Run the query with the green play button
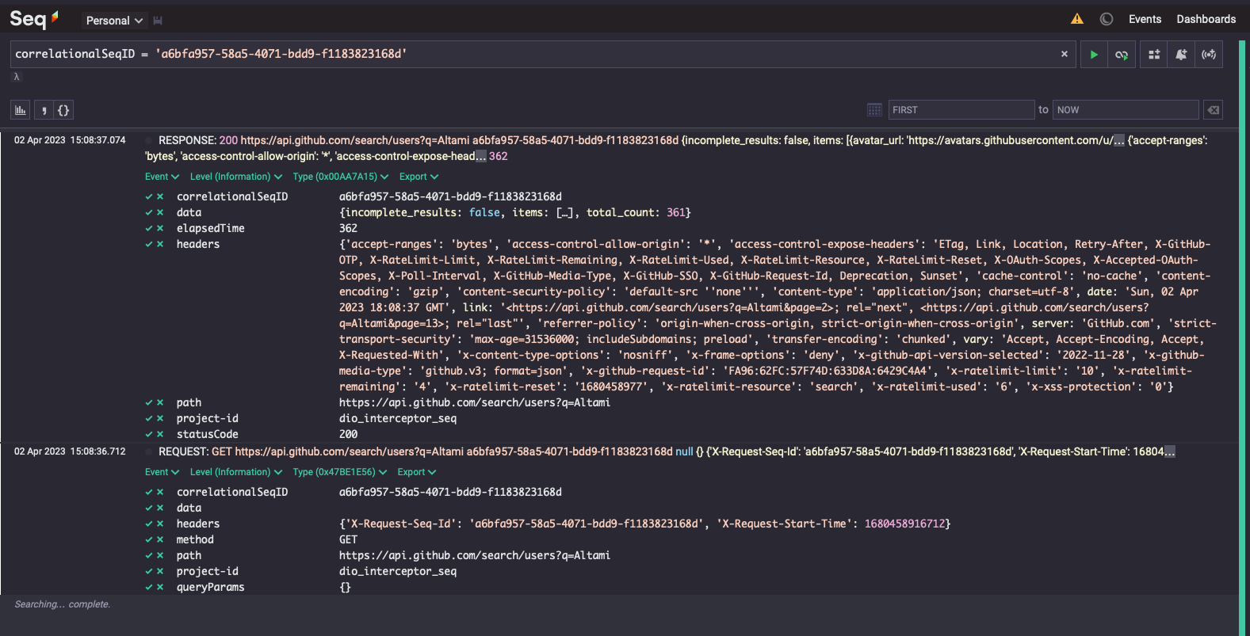This screenshot has height=636, width=1250. (1094, 55)
